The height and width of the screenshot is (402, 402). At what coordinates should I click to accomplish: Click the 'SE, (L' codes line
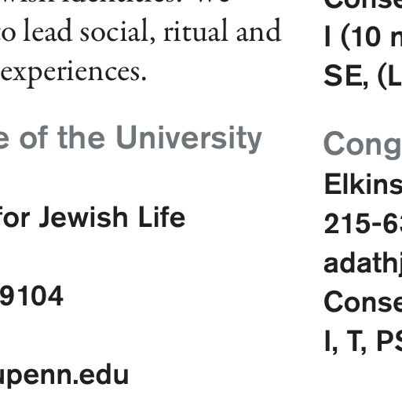click(363, 76)
